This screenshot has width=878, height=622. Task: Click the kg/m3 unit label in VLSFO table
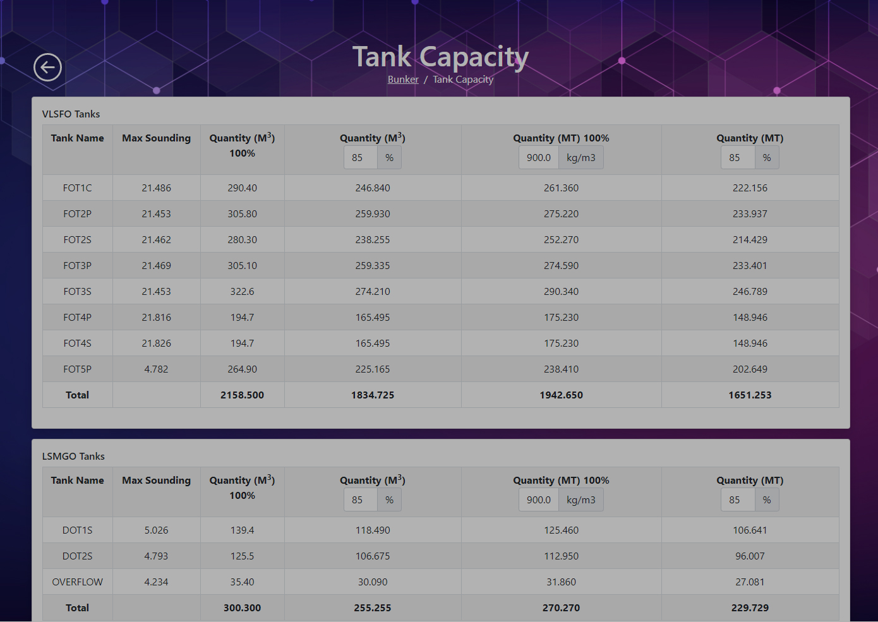click(581, 158)
